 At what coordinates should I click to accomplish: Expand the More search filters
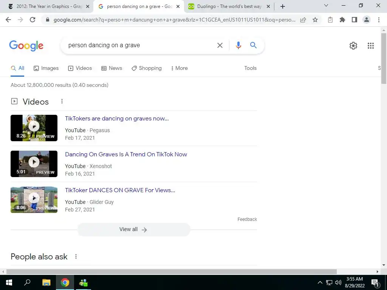tap(180, 68)
